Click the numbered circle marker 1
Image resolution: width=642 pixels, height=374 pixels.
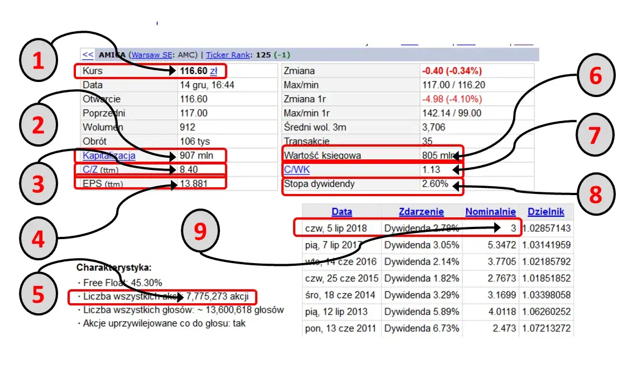39,60
